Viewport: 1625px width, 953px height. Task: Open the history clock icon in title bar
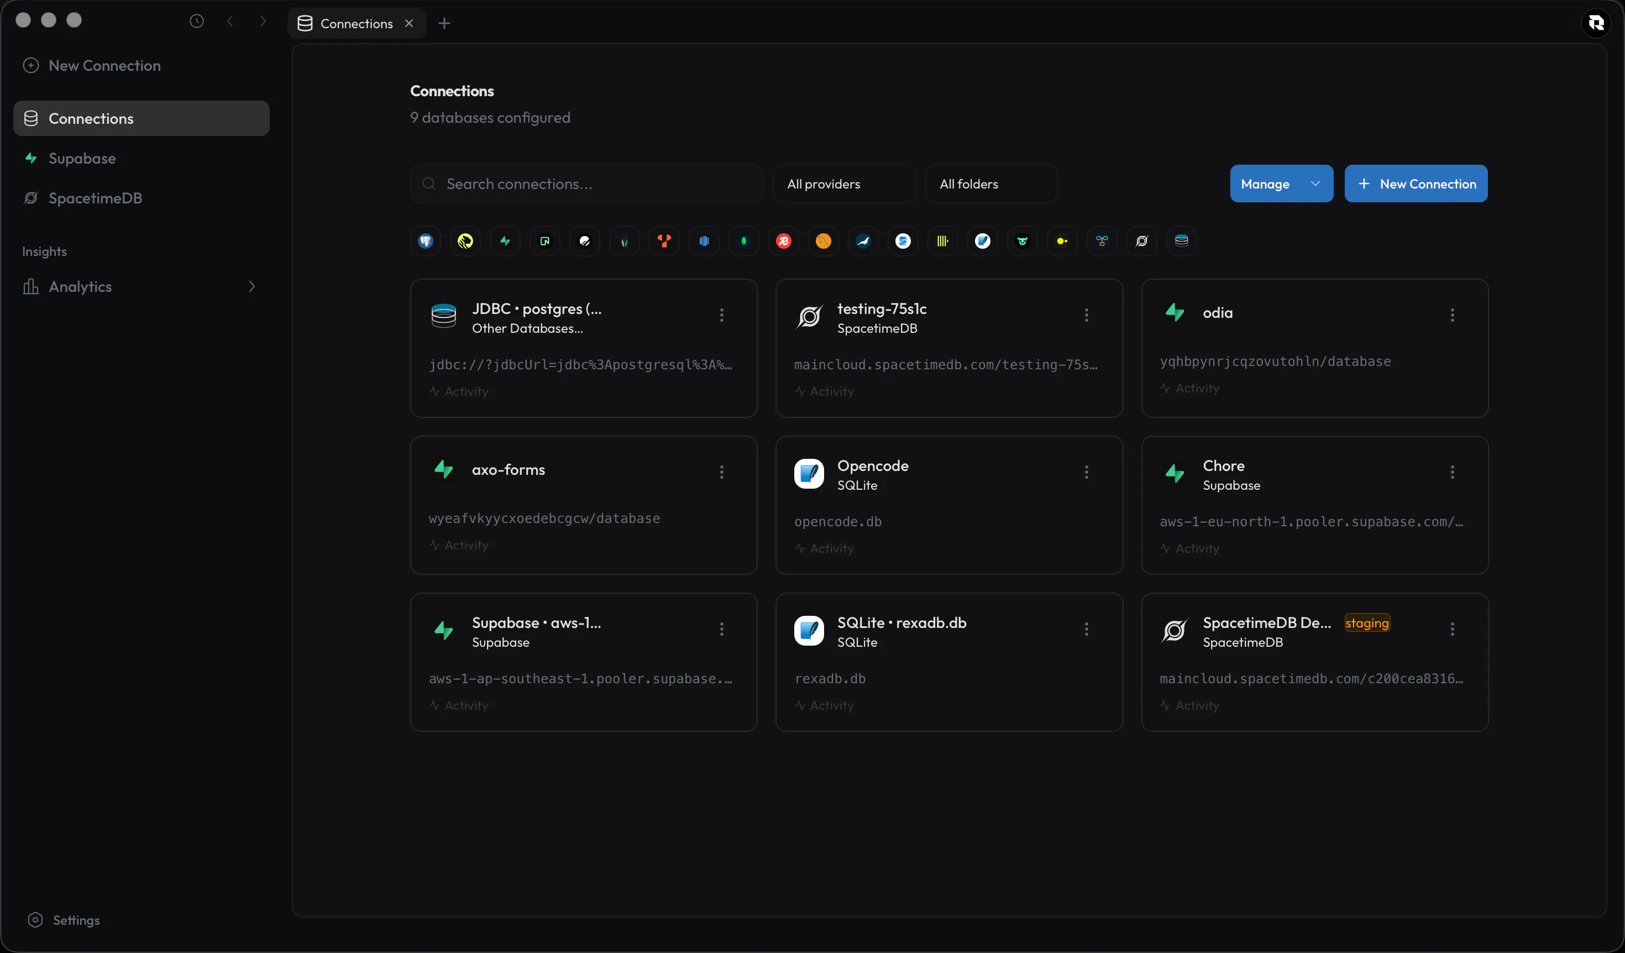(x=197, y=21)
